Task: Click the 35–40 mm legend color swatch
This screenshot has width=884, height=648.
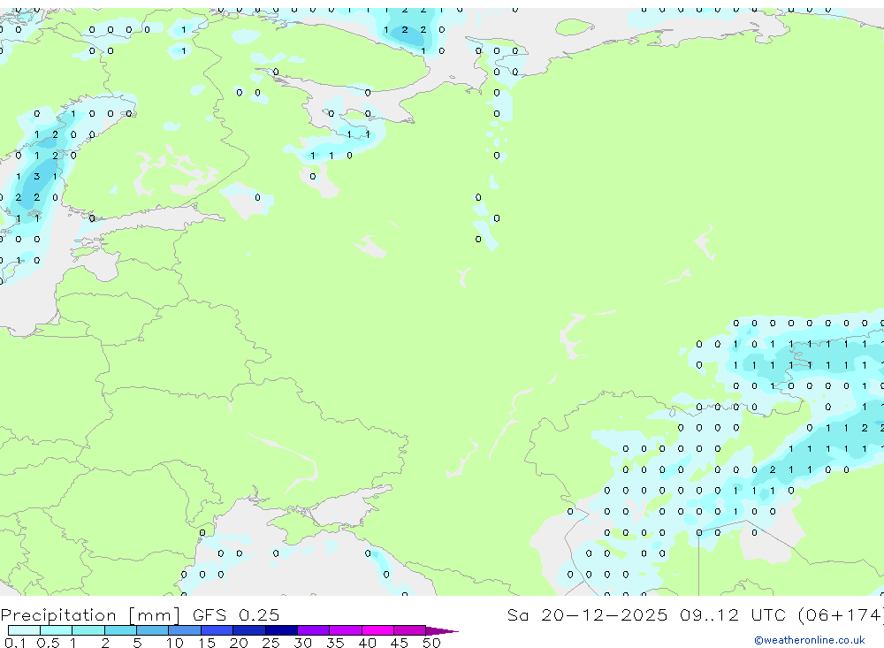Action: coord(345,630)
